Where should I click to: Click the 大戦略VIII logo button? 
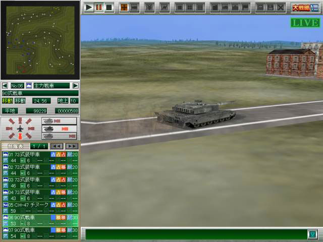click(x=305, y=8)
